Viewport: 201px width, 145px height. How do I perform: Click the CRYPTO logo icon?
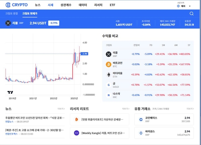click(x=8, y=5)
